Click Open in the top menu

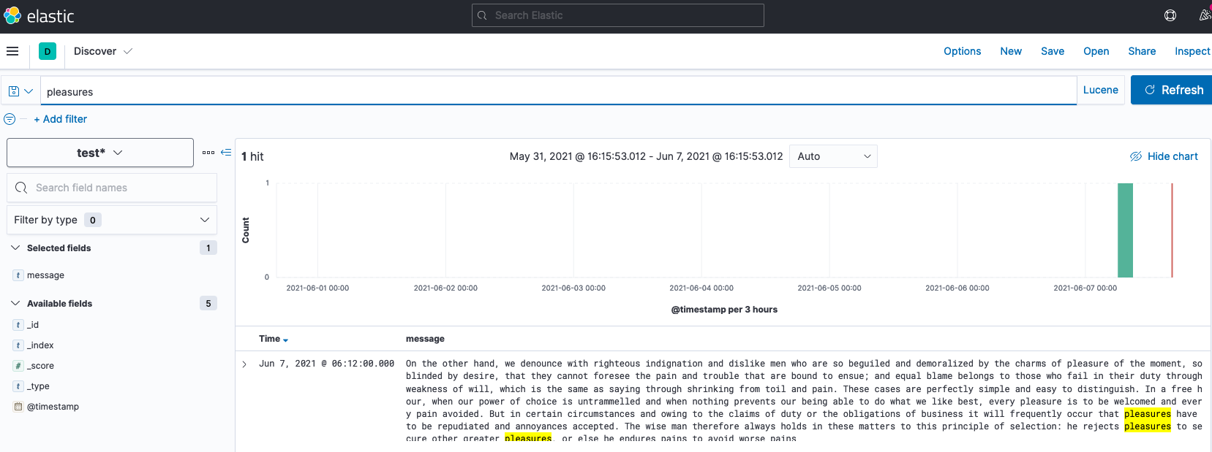pos(1096,51)
